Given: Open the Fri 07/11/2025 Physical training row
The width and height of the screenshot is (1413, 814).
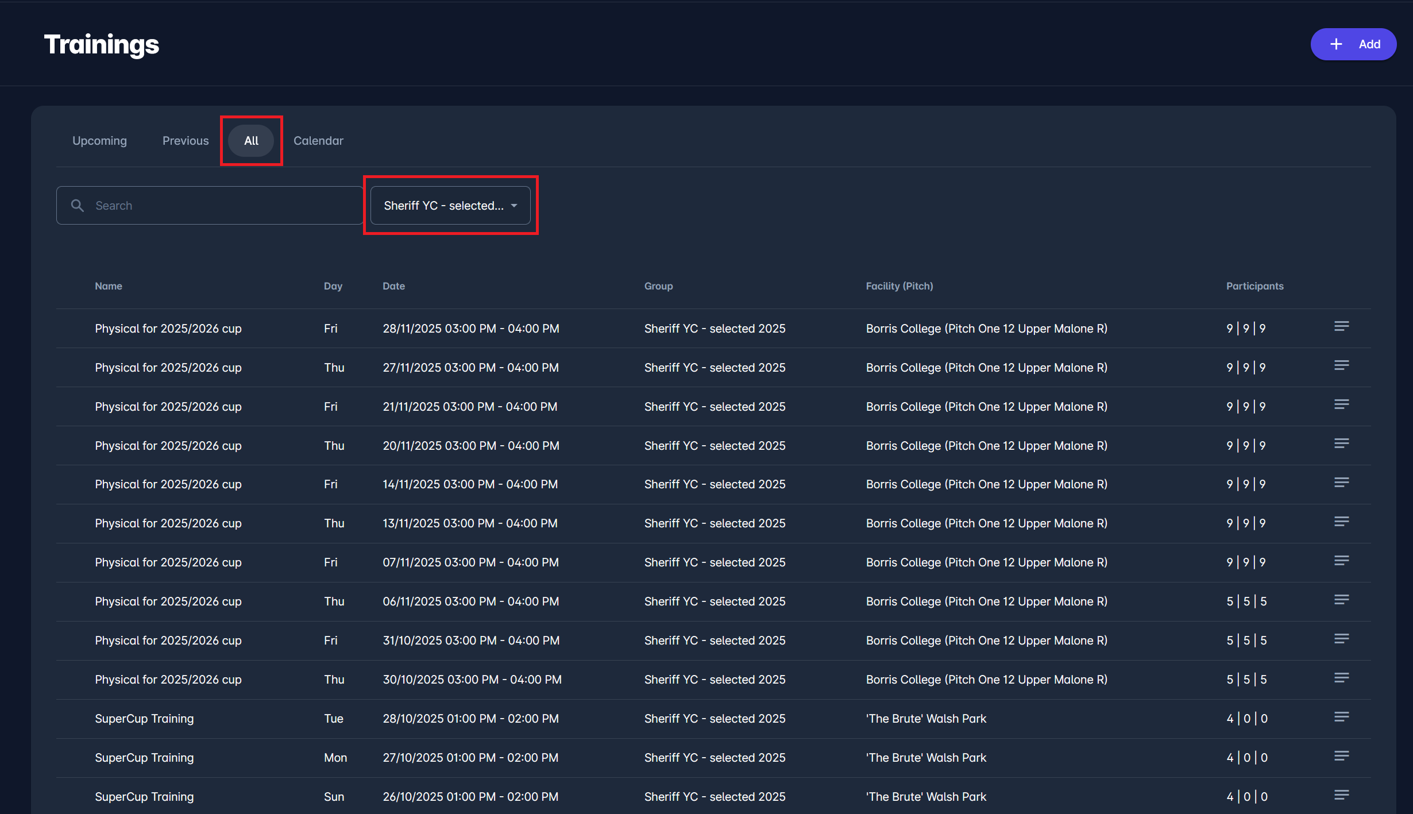Looking at the screenshot, I should [x=168, y=562].
